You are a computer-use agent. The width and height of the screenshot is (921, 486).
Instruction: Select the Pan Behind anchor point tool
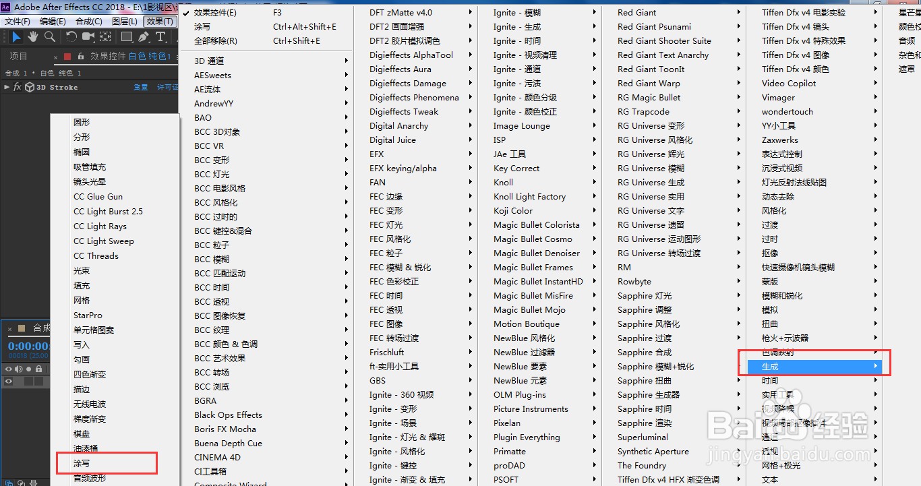(105, 36)
